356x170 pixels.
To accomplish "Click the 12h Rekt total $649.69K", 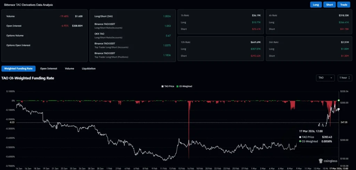I will tap(256, 42).
